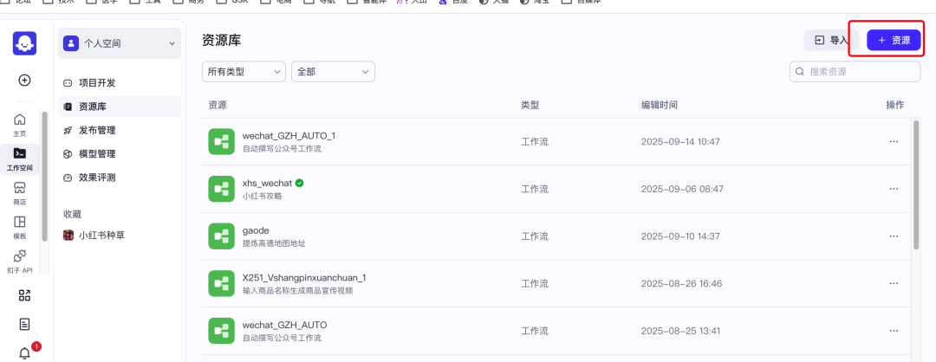The width and height of the screenshot is (936, 362).
Task: Click the 收藏 section label
Action: (x=72, y=214)
